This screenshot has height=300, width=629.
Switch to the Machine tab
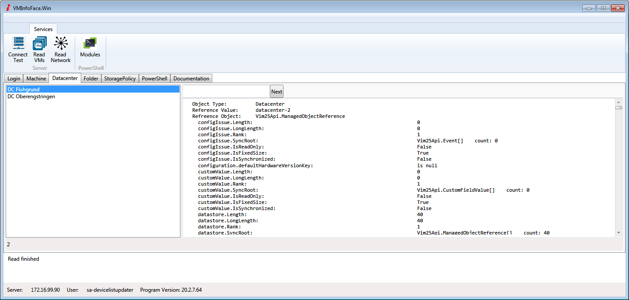36,79
